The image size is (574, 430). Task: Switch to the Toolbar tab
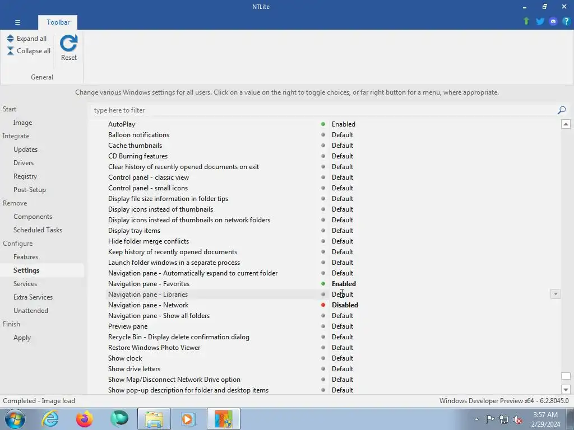point(58,22)
